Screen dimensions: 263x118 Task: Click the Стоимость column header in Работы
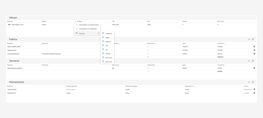(221, 43)
